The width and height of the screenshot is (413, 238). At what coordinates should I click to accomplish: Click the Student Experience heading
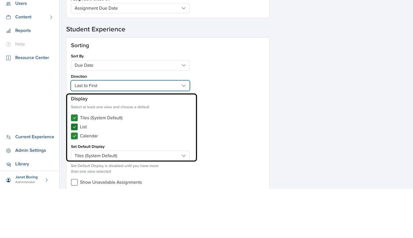tap(96, 29)
